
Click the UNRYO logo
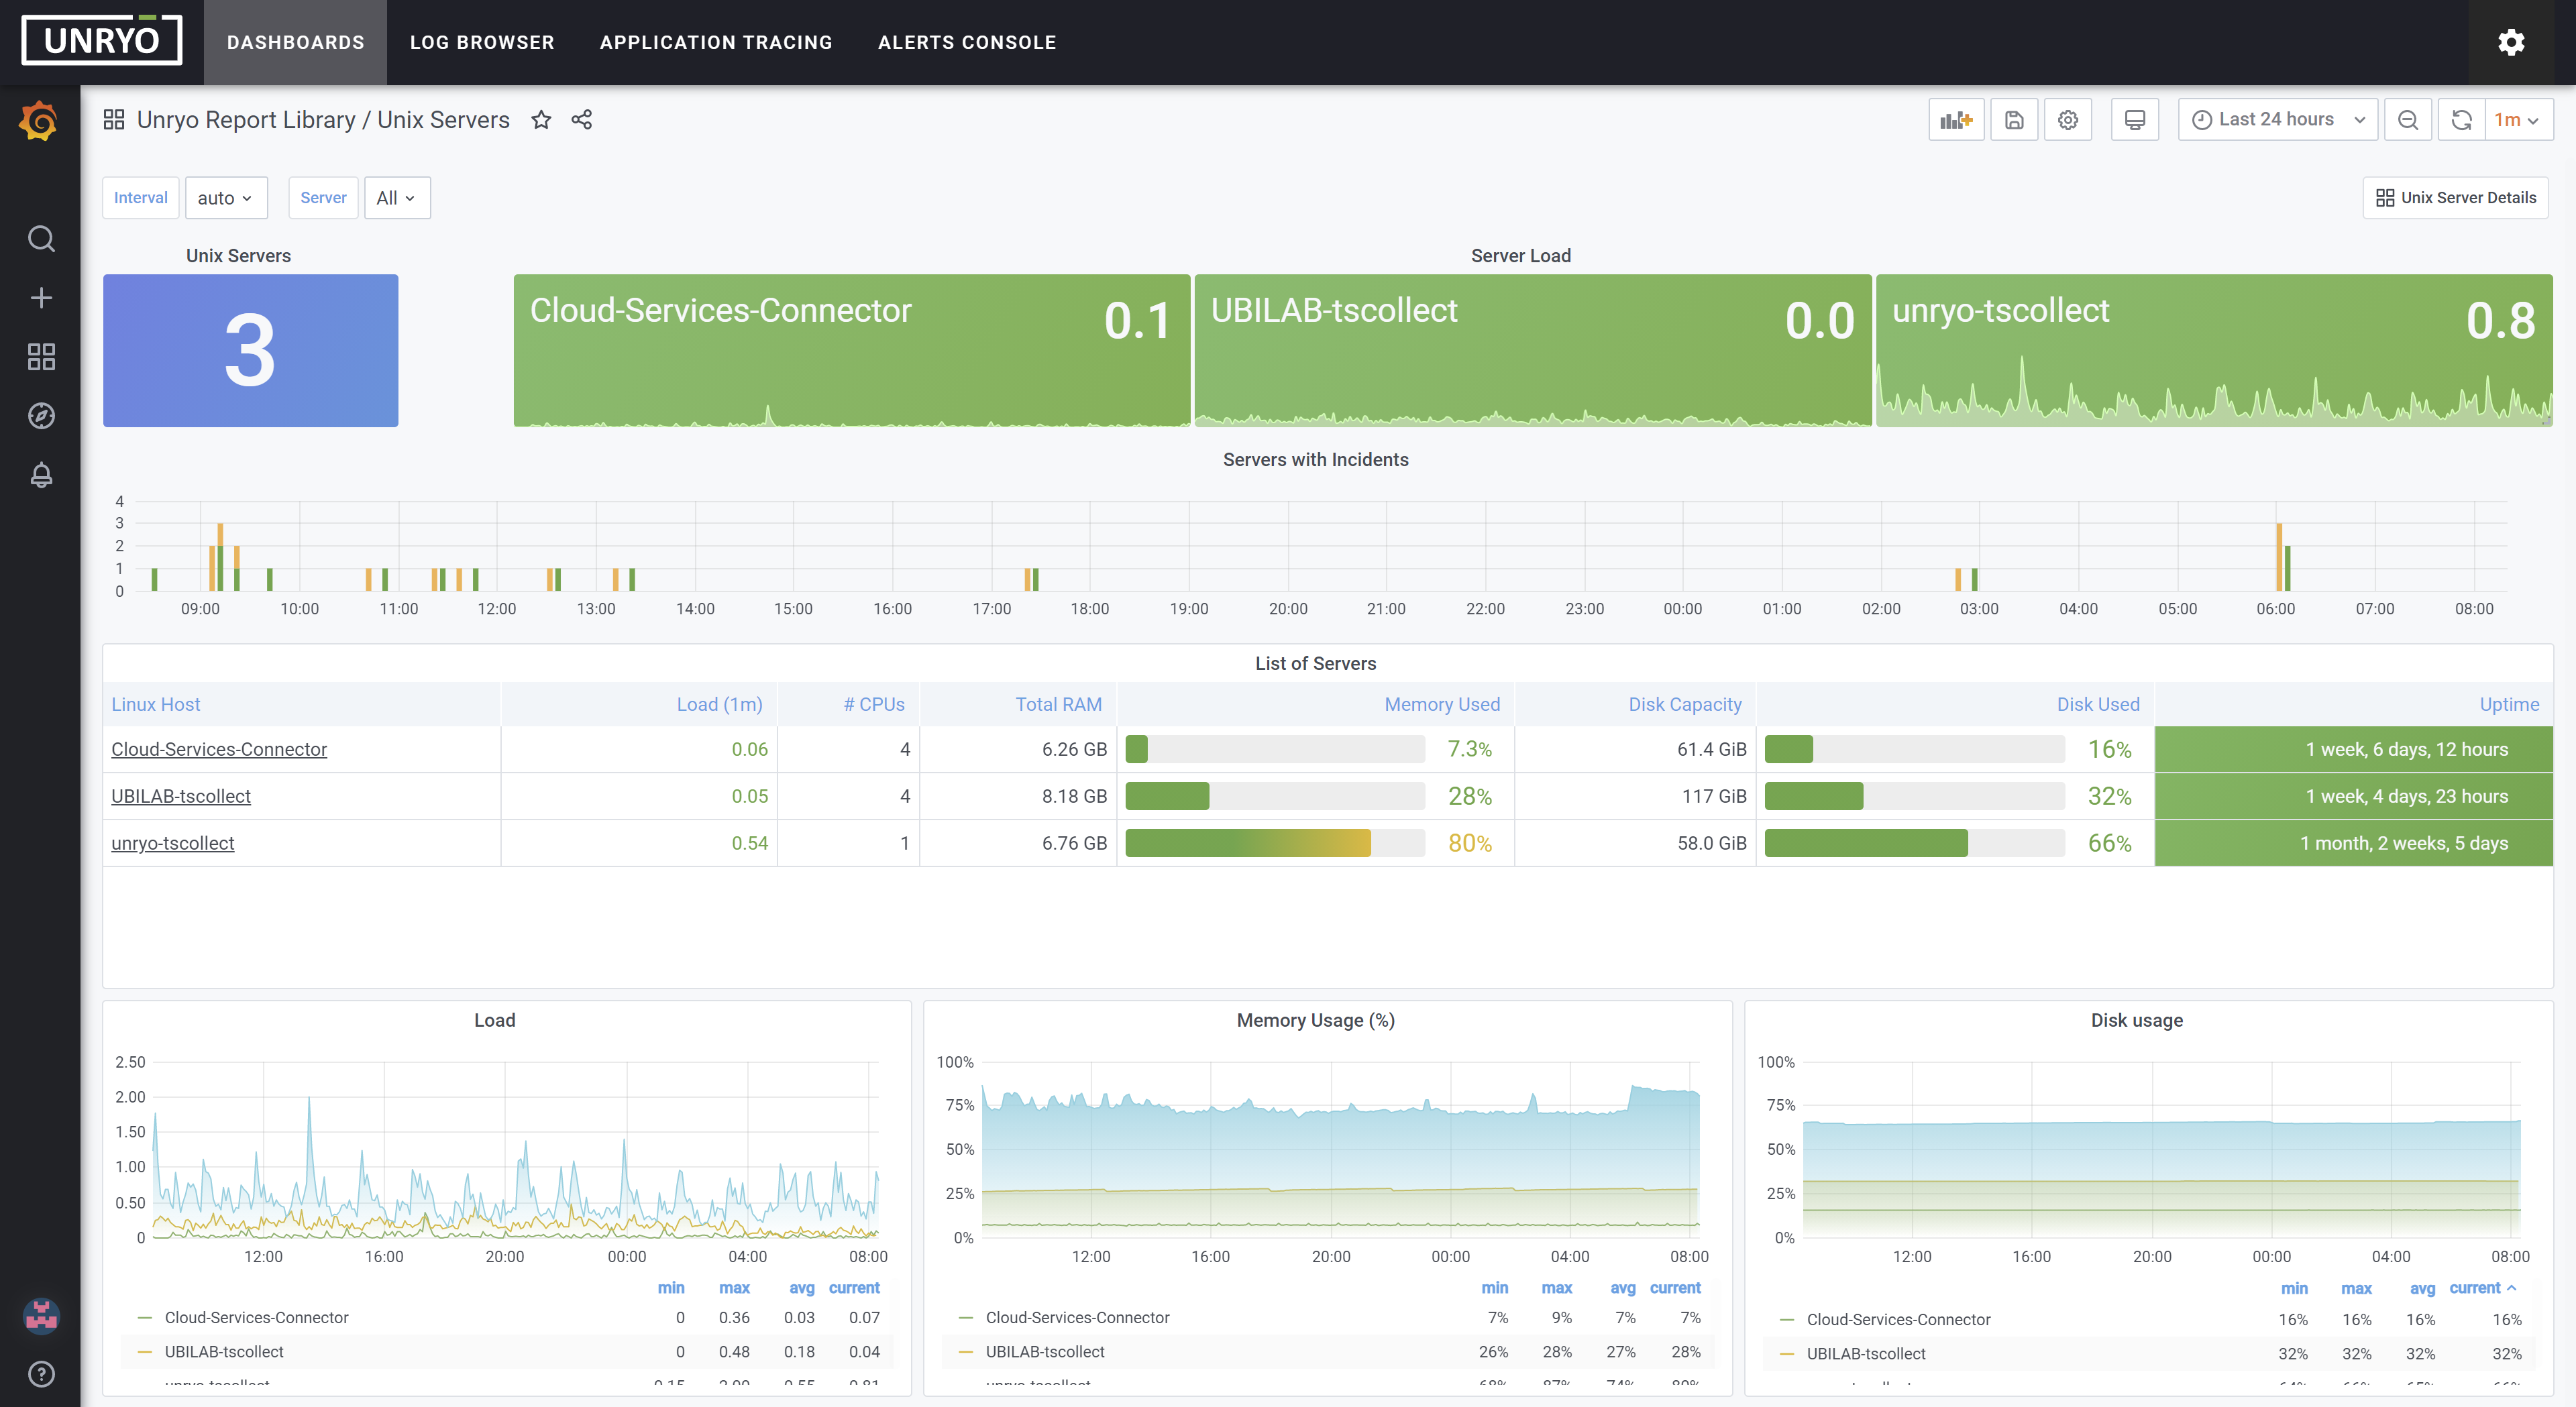102,40
